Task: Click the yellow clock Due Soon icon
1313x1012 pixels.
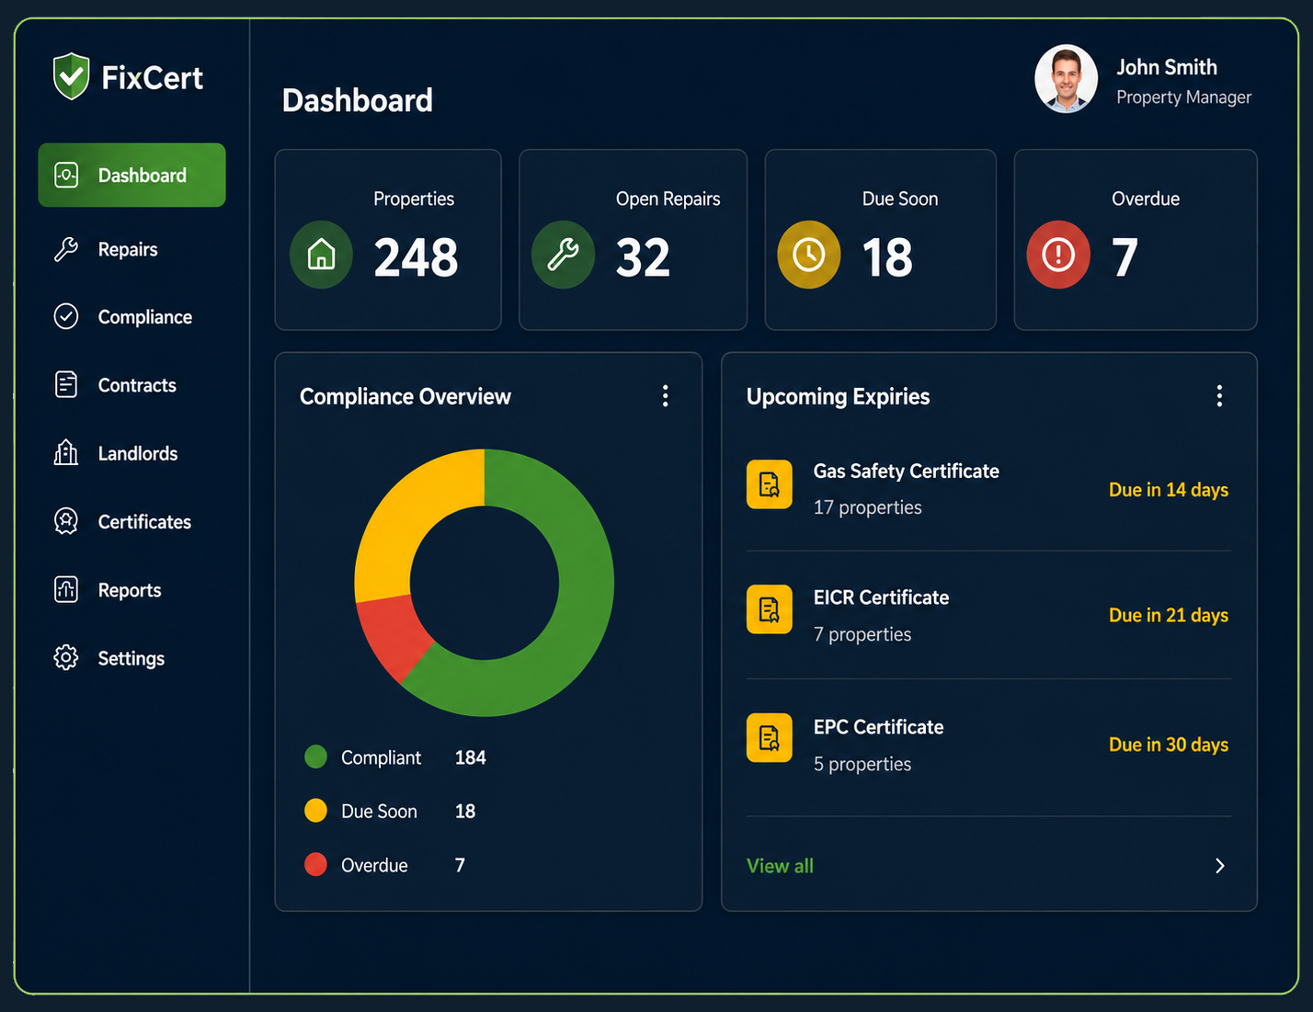Action: point(809,255)
